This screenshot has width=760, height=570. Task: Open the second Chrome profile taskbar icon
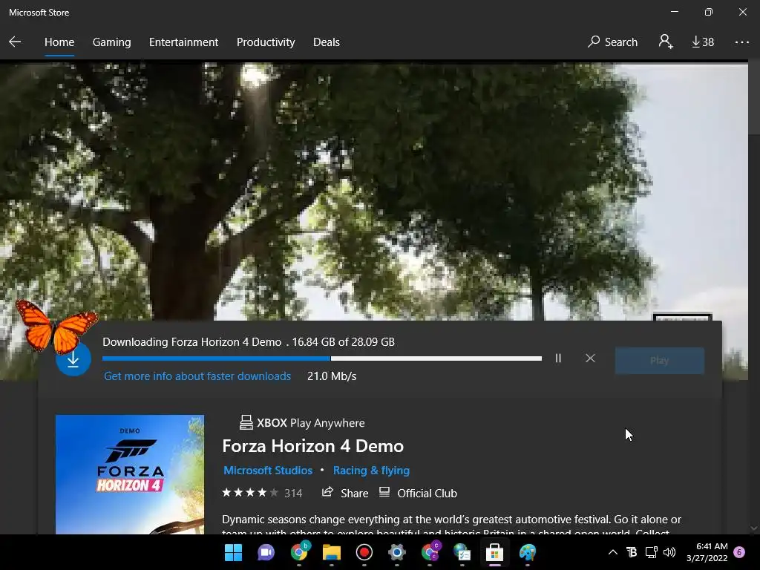coord(430,552)
